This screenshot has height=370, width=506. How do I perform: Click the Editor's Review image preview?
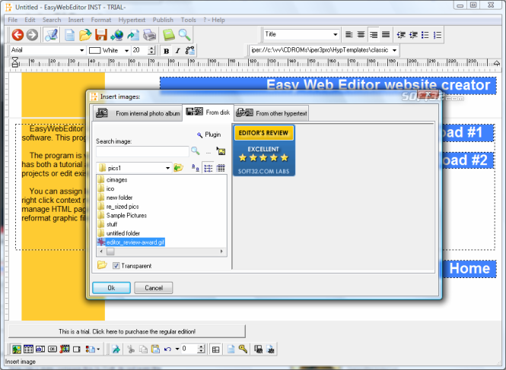[264, 150]
